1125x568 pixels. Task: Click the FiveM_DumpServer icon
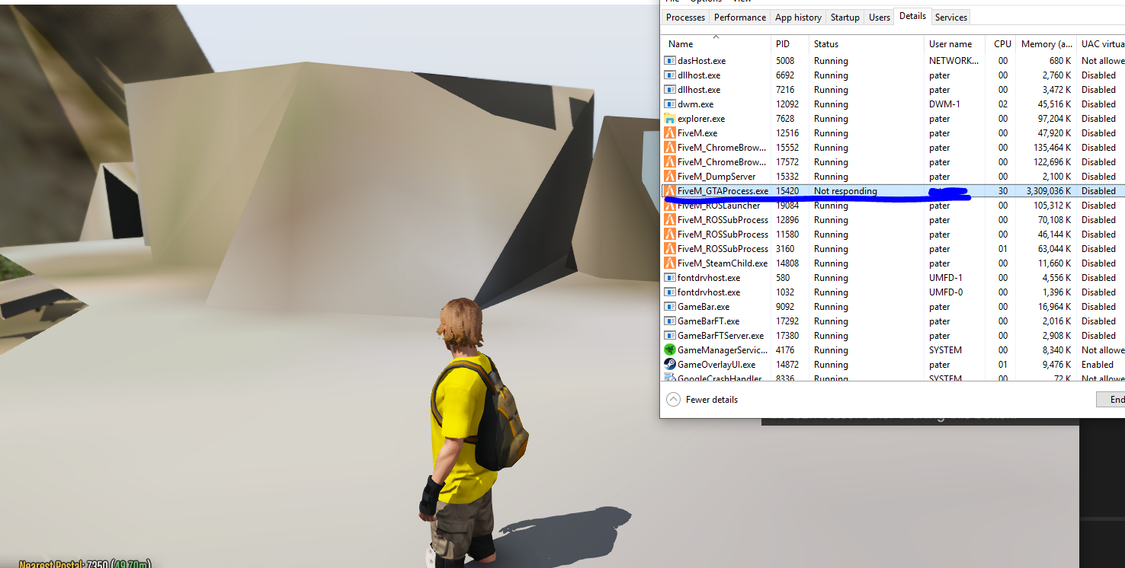(x=670, y=176)
